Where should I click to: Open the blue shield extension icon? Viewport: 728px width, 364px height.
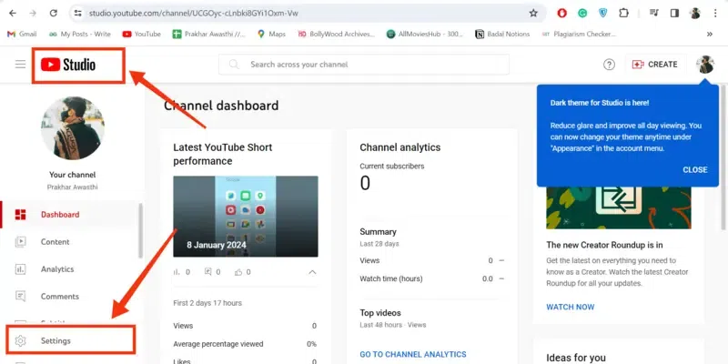click(602, 14)
